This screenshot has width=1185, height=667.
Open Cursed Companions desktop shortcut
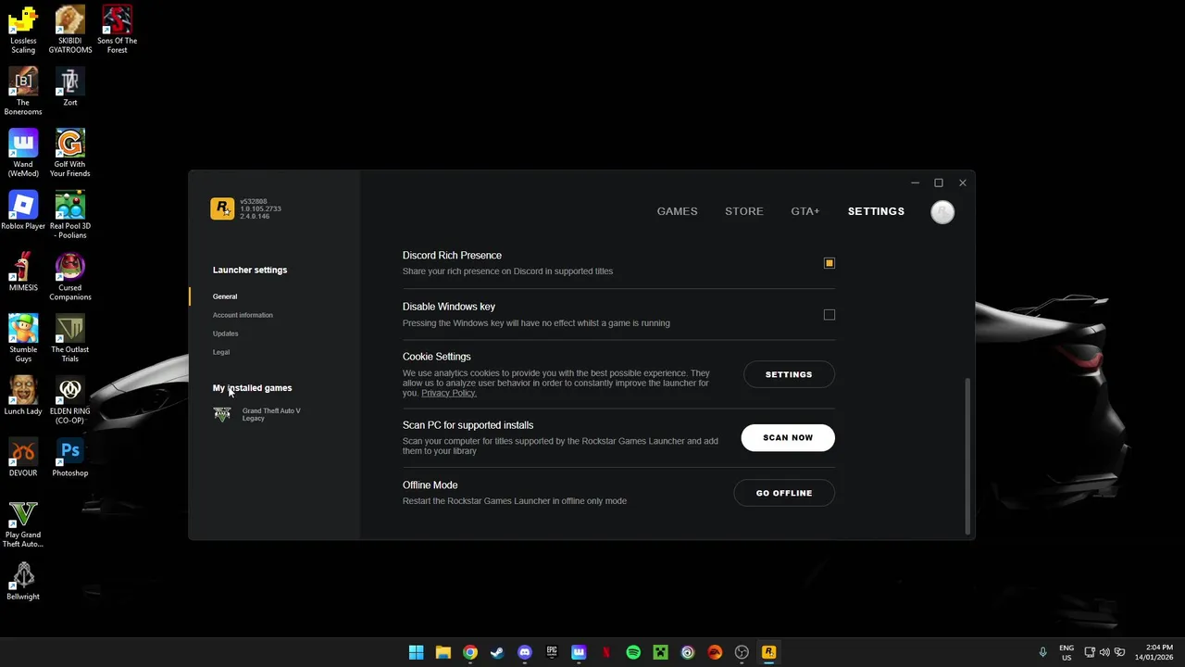point(70,277)
